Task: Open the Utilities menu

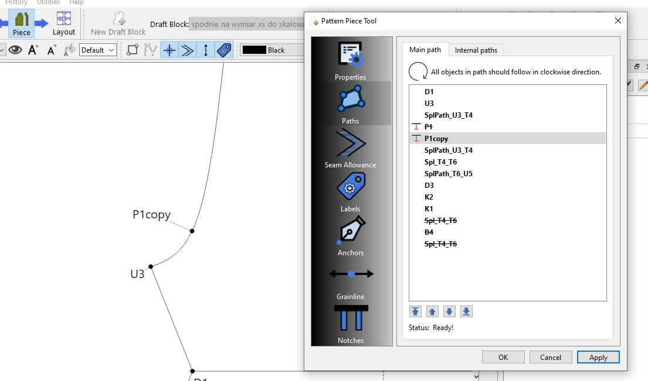Action: [x=49, y=3]
